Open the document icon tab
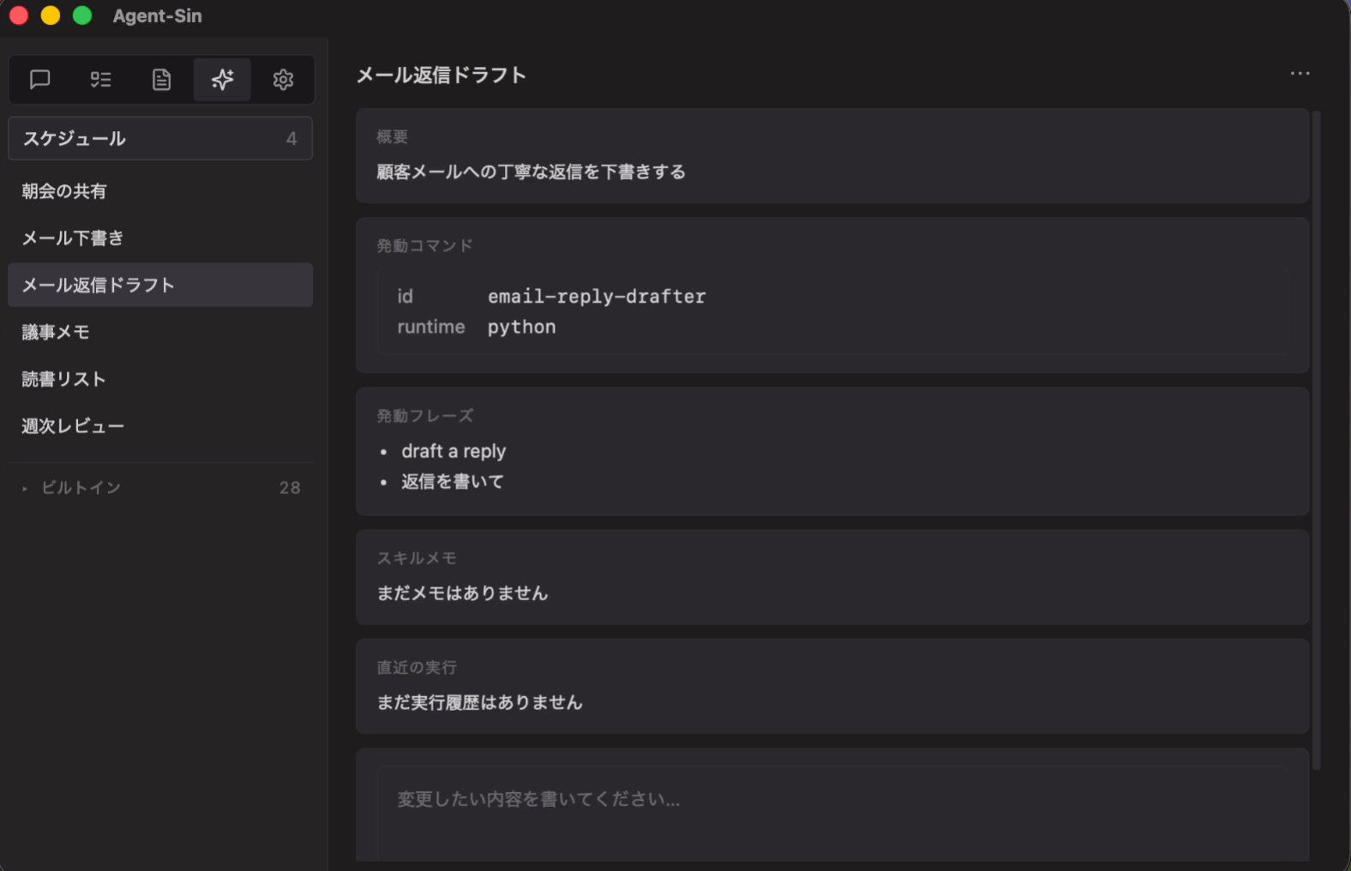1351x871 pixels. point(161,80)
